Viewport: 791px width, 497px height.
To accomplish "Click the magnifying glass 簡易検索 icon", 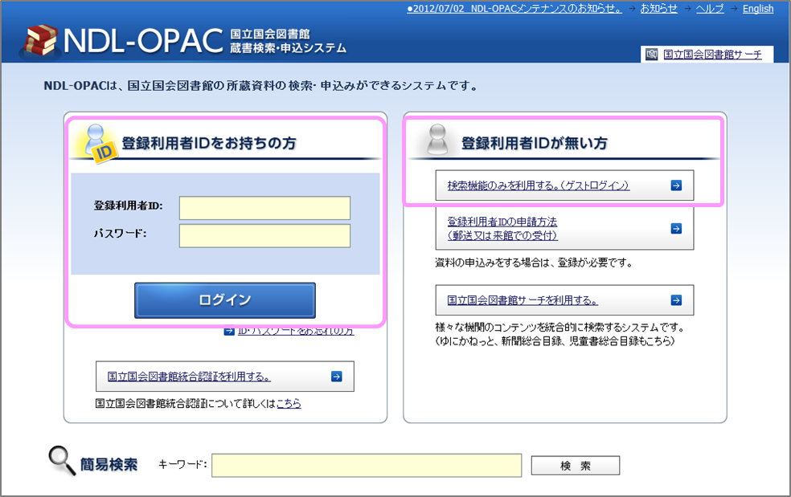I will click(x=62, y=461).
